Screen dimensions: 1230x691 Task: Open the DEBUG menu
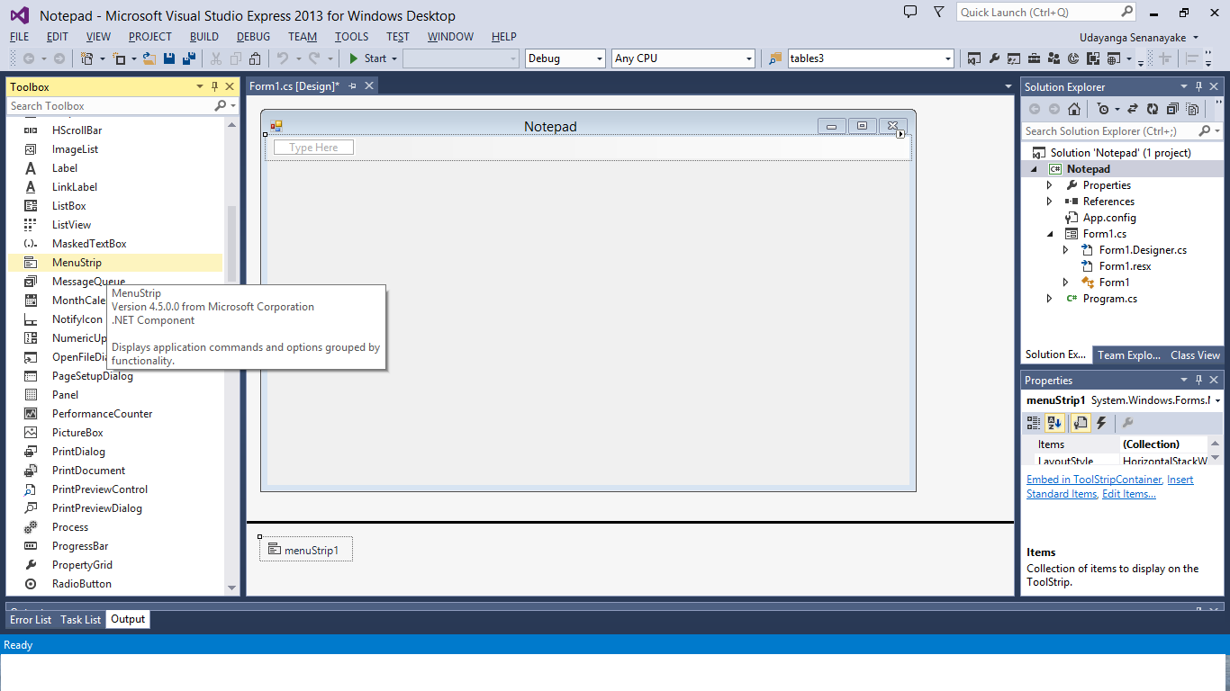(253, 37)
